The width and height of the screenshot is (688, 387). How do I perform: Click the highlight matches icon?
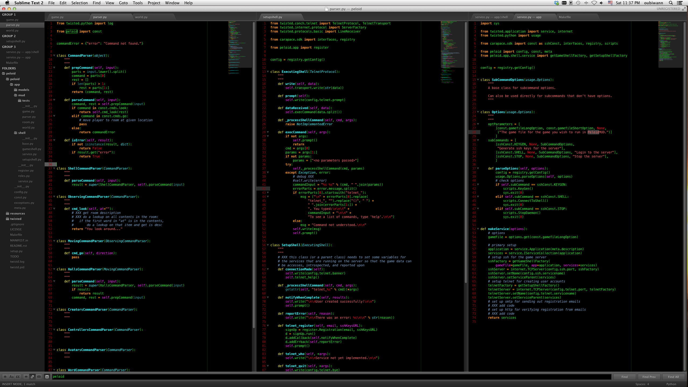tap(47, 377)
